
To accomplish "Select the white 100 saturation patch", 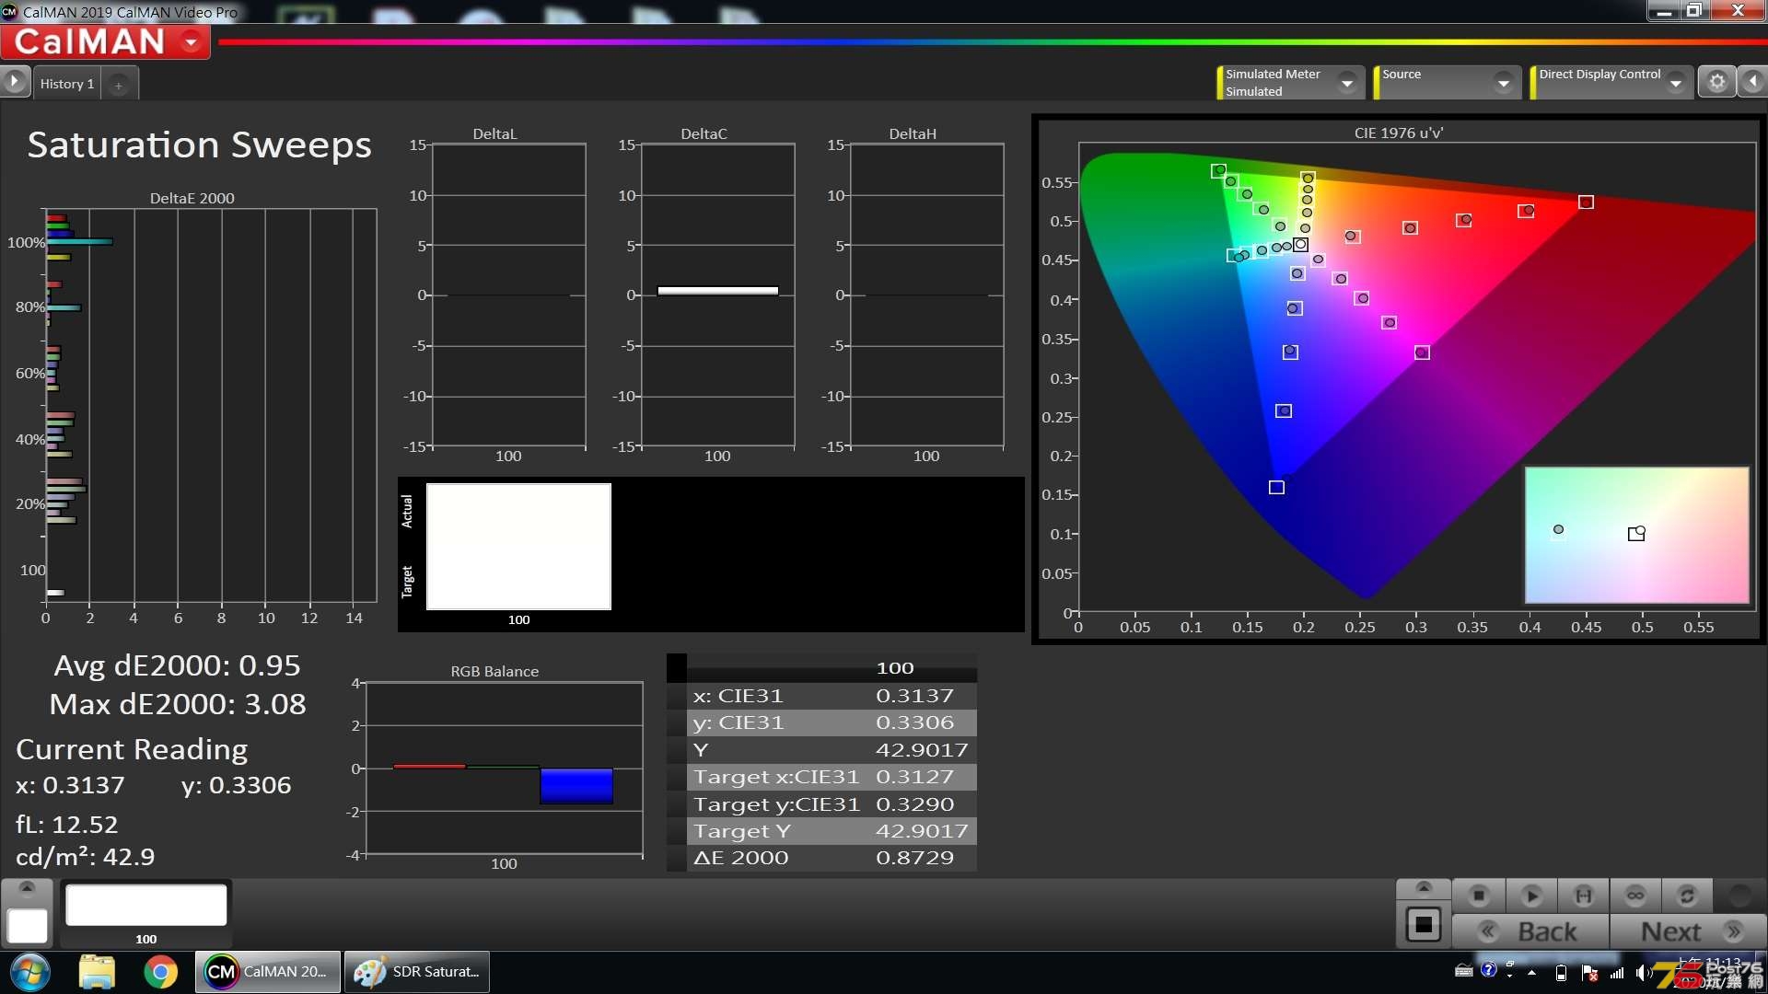I will pyautogui.click(x=145, y=906).
